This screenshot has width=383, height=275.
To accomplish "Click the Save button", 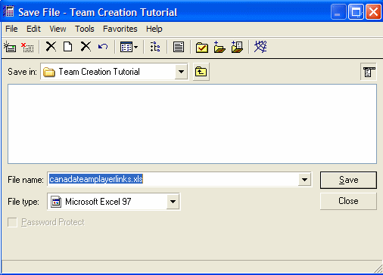I will pyautogui.click(x=348, y=180).
